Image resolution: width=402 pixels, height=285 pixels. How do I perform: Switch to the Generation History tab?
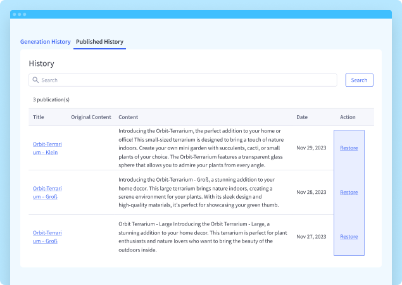coord(45,42)
